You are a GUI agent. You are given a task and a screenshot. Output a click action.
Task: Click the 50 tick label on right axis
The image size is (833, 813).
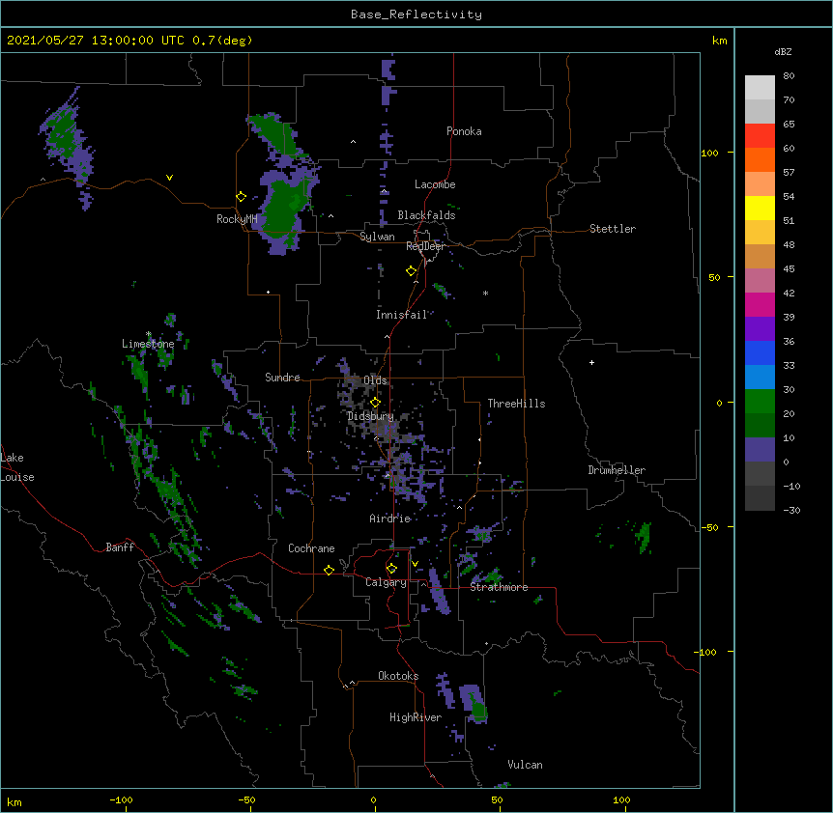click(714, 277)
